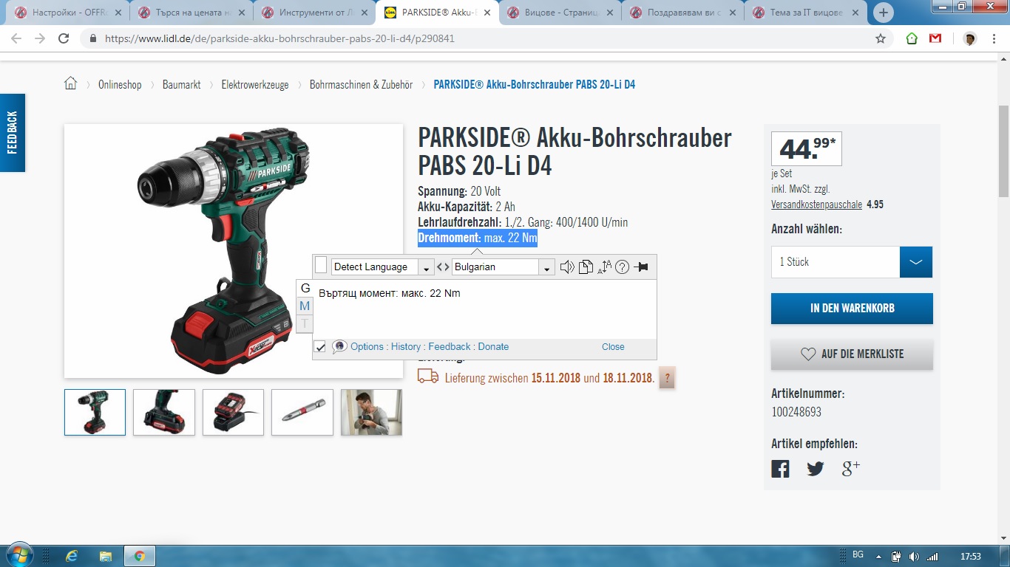Go back to the previous page
The image size is (1010, 567).
click(x=16, y=38)
